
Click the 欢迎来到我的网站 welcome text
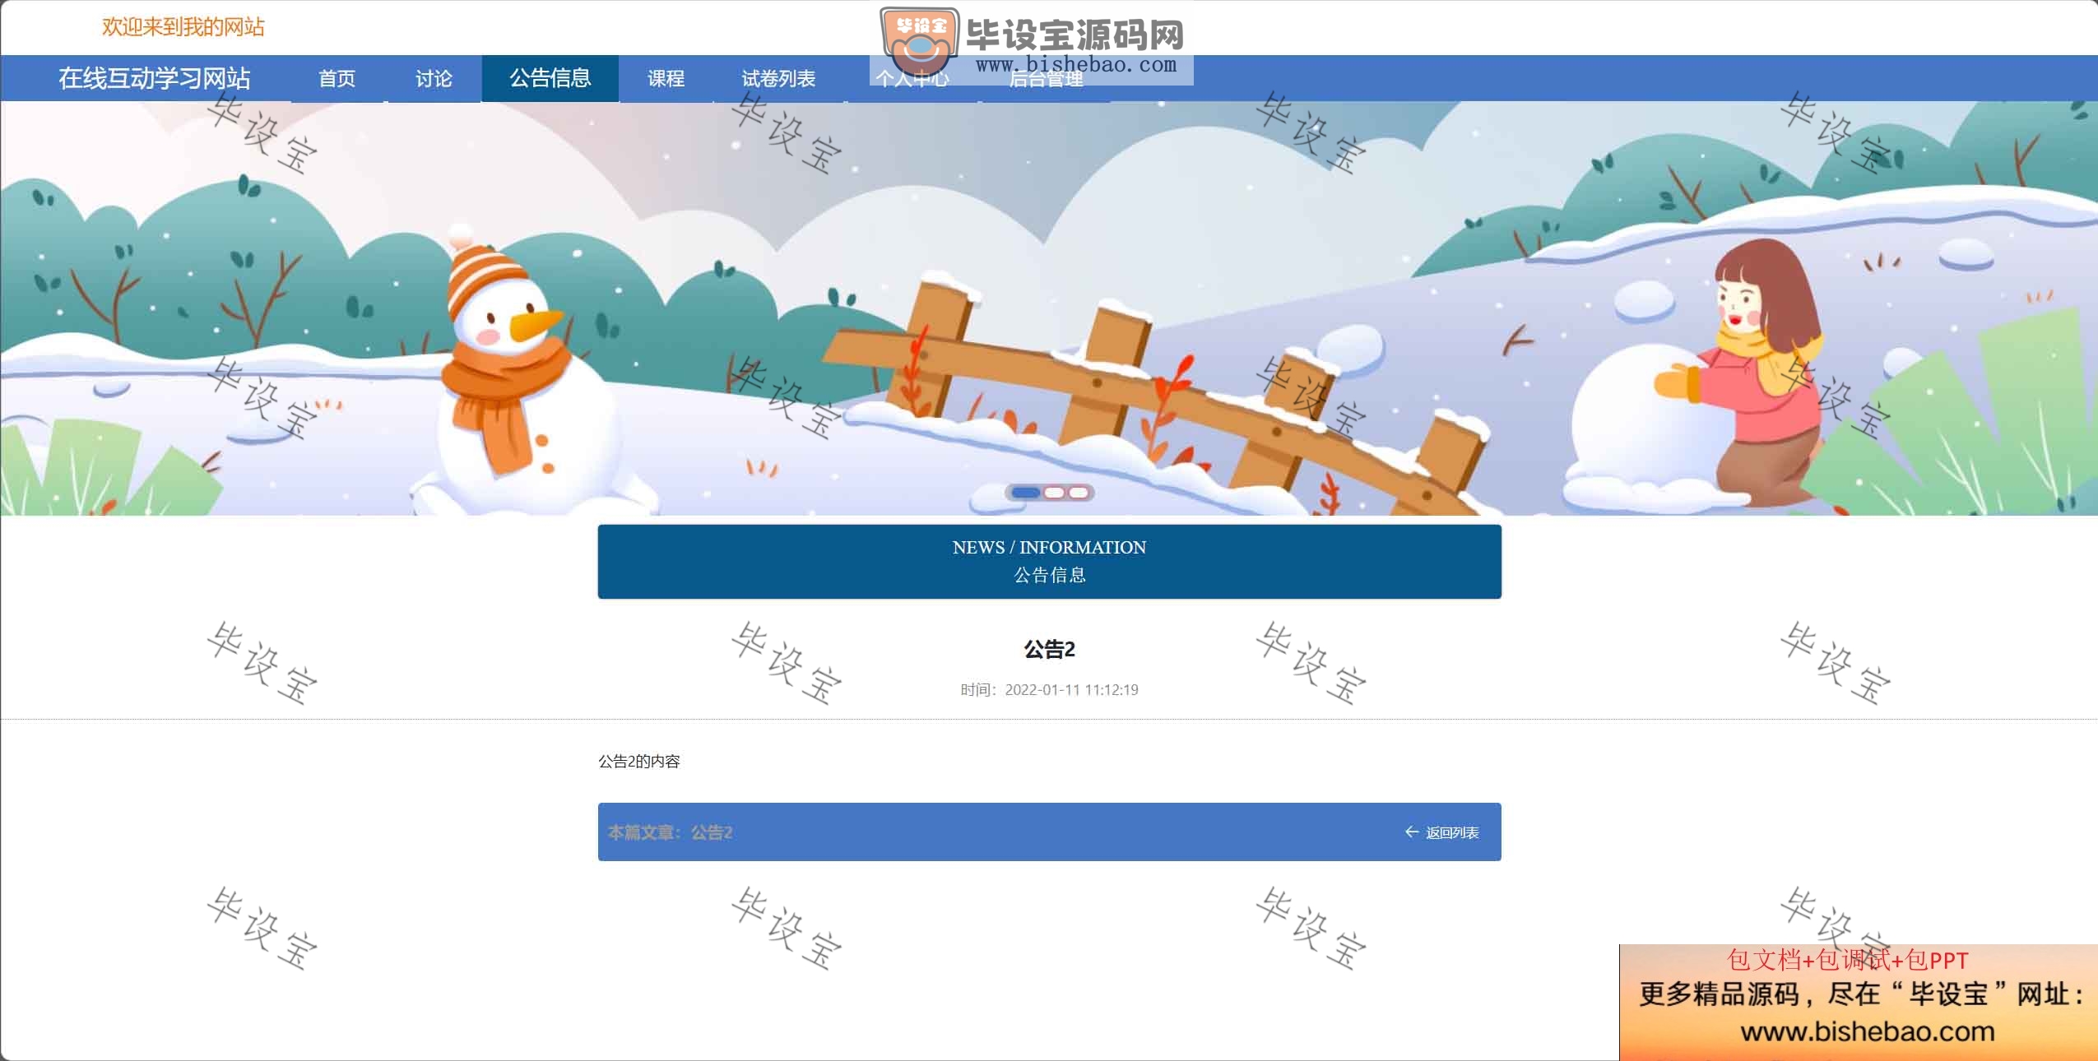point(183,27)
